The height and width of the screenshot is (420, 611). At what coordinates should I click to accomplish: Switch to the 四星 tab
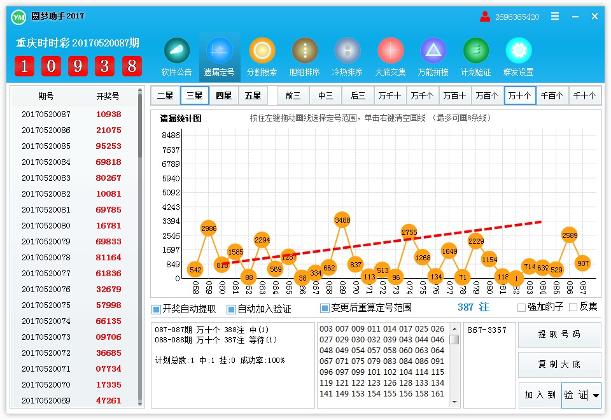(x=223, y=95)
